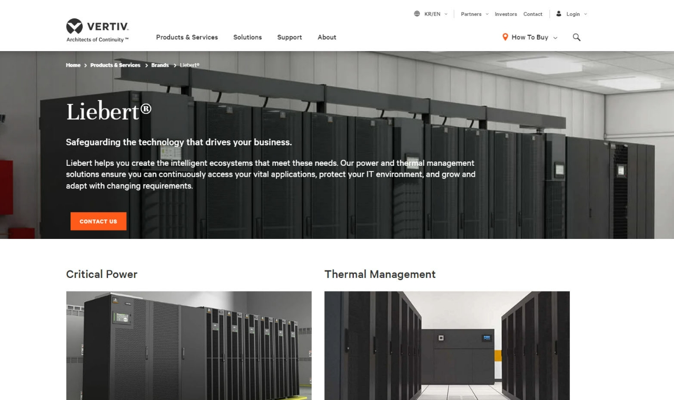Image resolution: width=674 pixels, height=400 pixels.
Task: Click the 'Safeguarding the technology' tagline
Action: [x=179, y=142]
